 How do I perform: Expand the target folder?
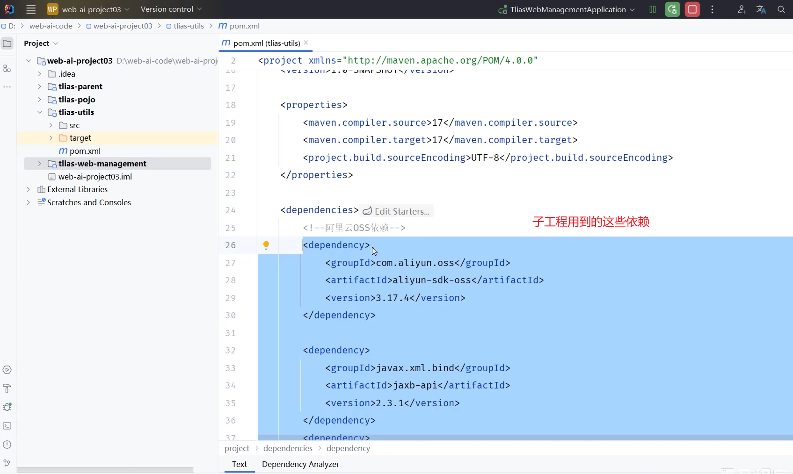[51, 138]
